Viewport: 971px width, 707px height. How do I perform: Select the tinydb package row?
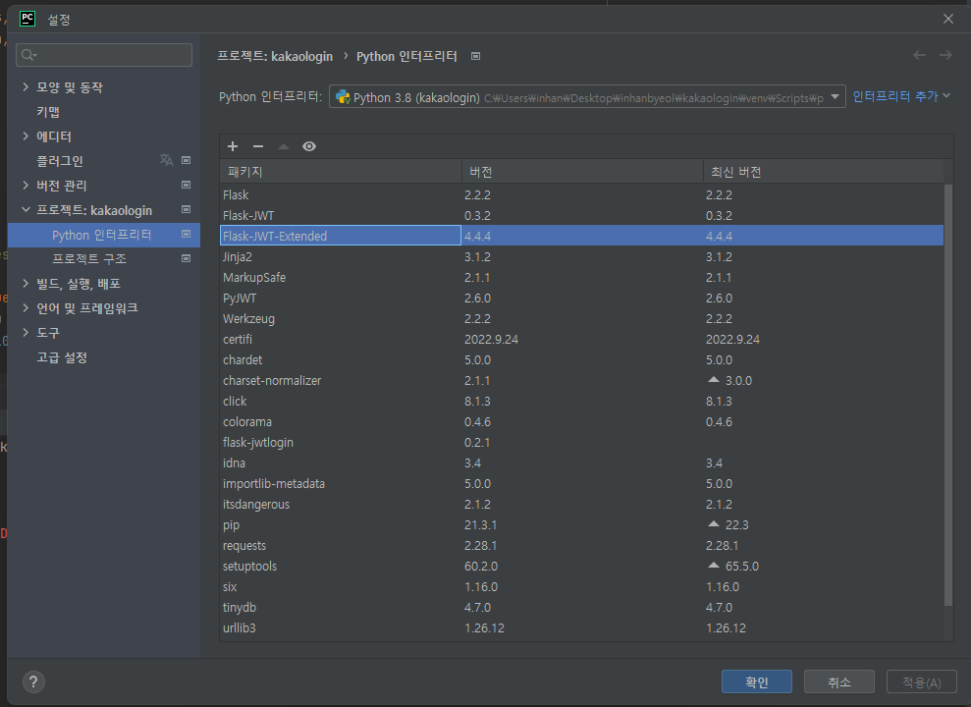pyautogui.click(x=581, y=607)
